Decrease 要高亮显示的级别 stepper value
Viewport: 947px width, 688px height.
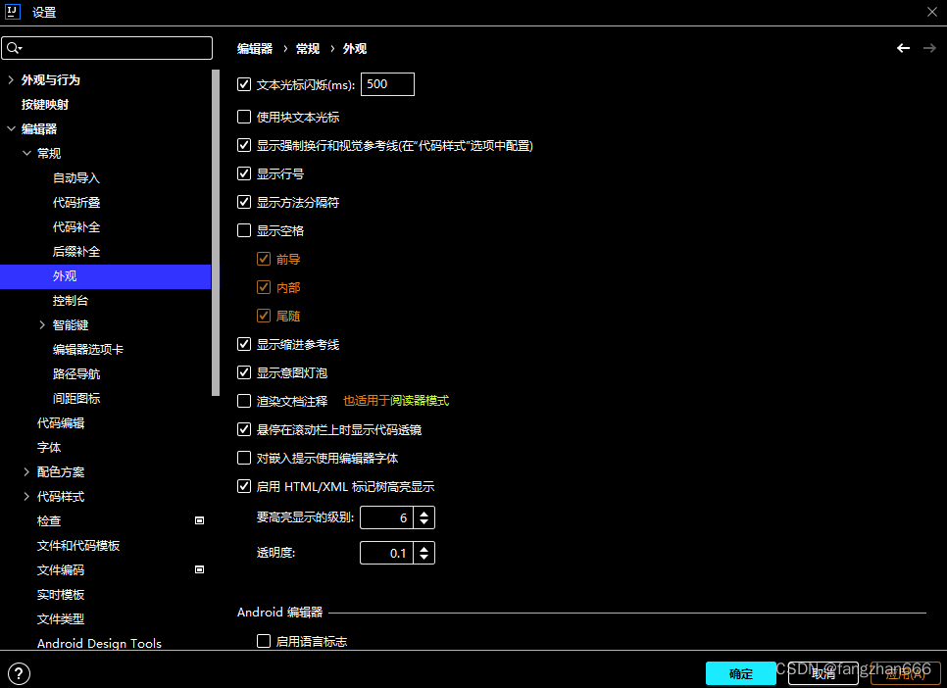(424, 522)
